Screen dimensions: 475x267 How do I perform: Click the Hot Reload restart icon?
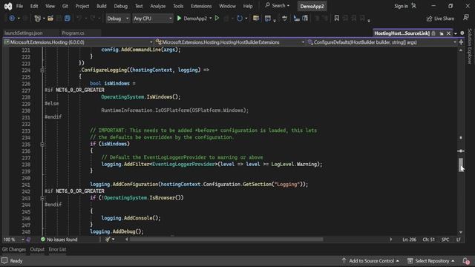[240, 19]
